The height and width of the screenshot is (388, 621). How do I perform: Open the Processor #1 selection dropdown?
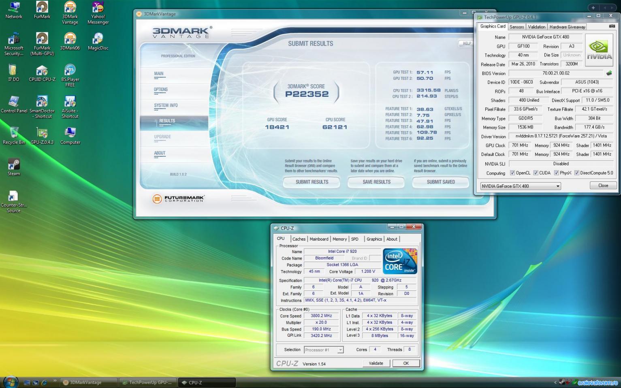[324, 350]
